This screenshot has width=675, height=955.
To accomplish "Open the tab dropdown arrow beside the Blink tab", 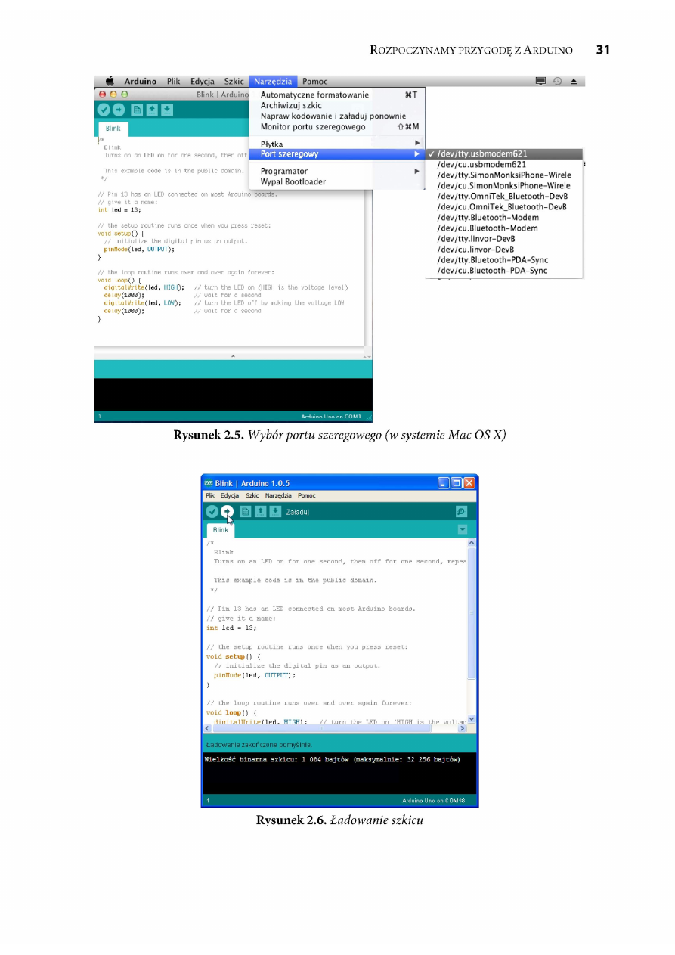I will pyautogui.click(x=463, y=530).
